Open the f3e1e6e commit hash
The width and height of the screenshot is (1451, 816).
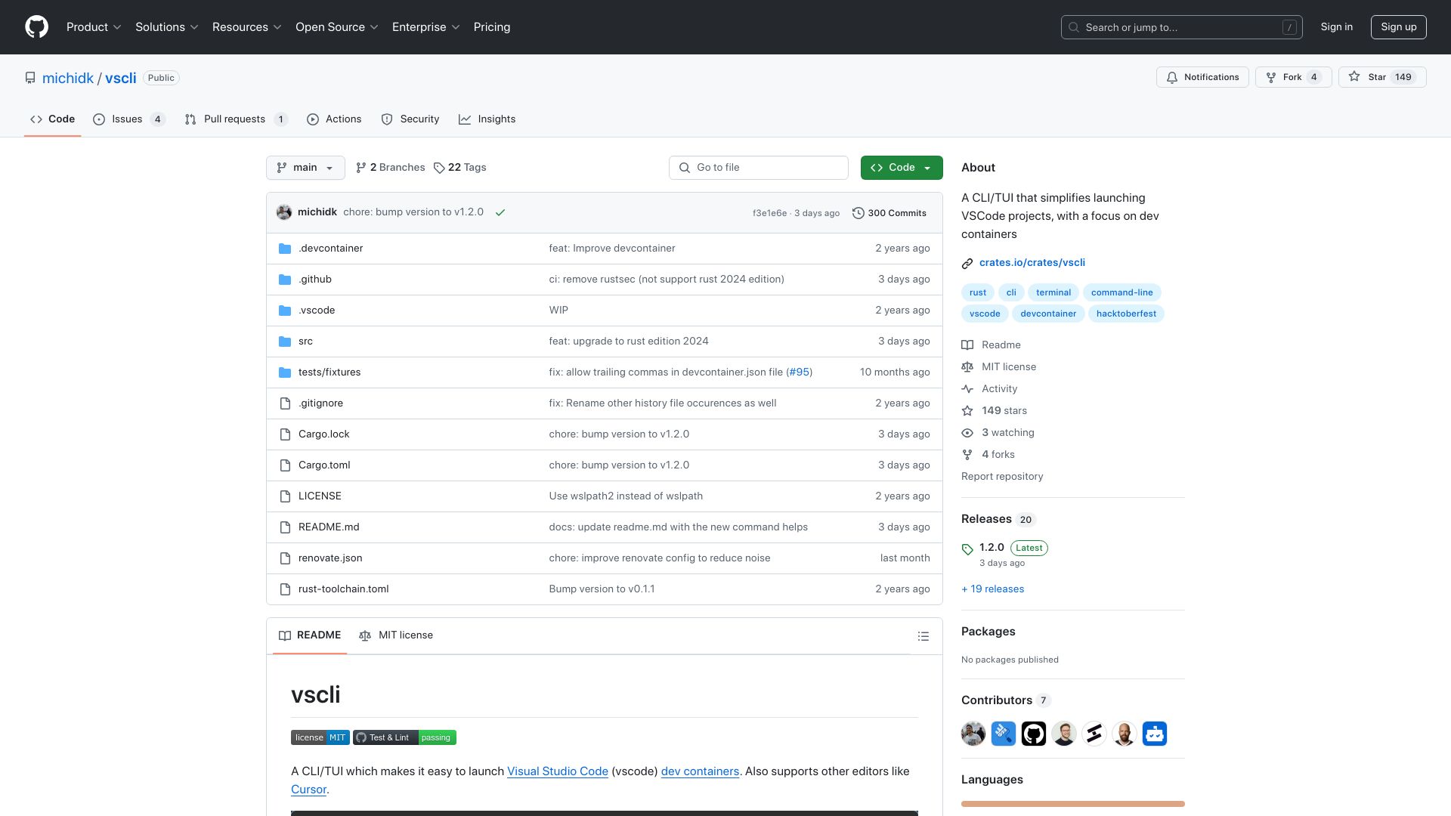[769, 213]
